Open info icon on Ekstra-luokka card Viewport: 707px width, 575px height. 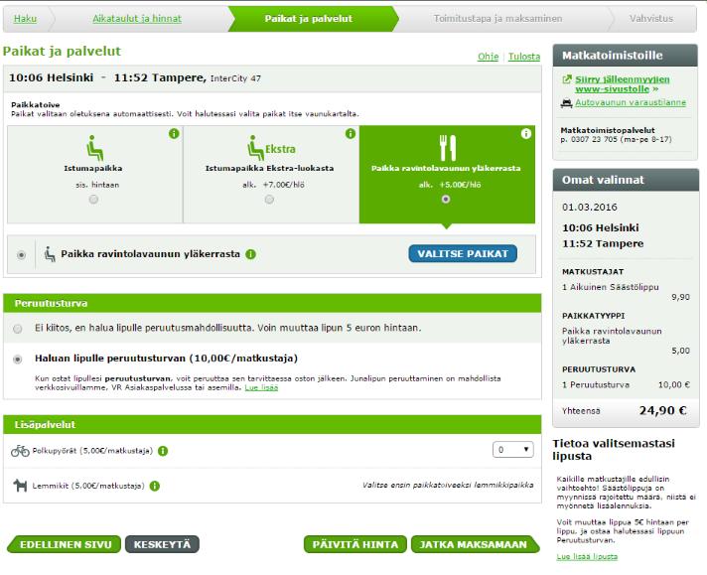350,133
